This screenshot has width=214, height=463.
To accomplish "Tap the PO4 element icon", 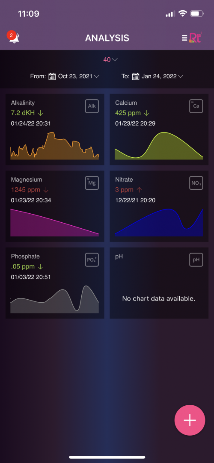I will coord(92,260).
